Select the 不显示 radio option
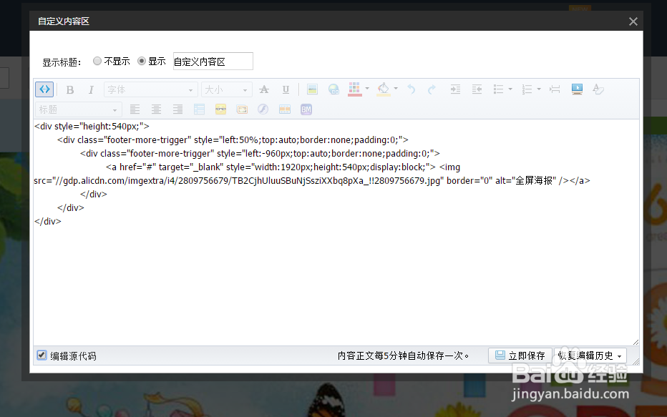The width and height of the screenshot is (667, 417). pyautogui.click(x=97, y=61)
